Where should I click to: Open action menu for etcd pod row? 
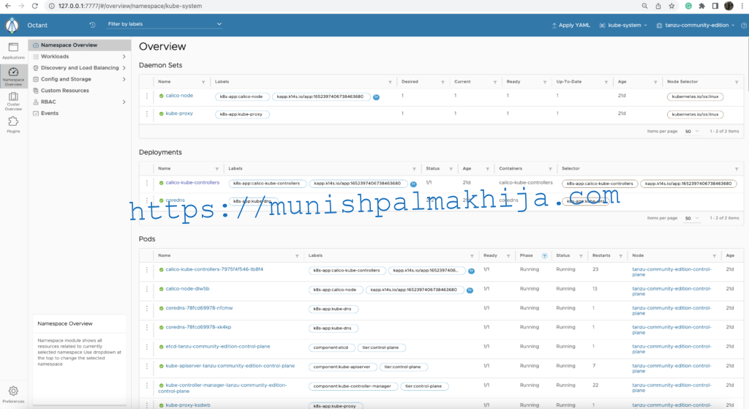coord(146,347)
